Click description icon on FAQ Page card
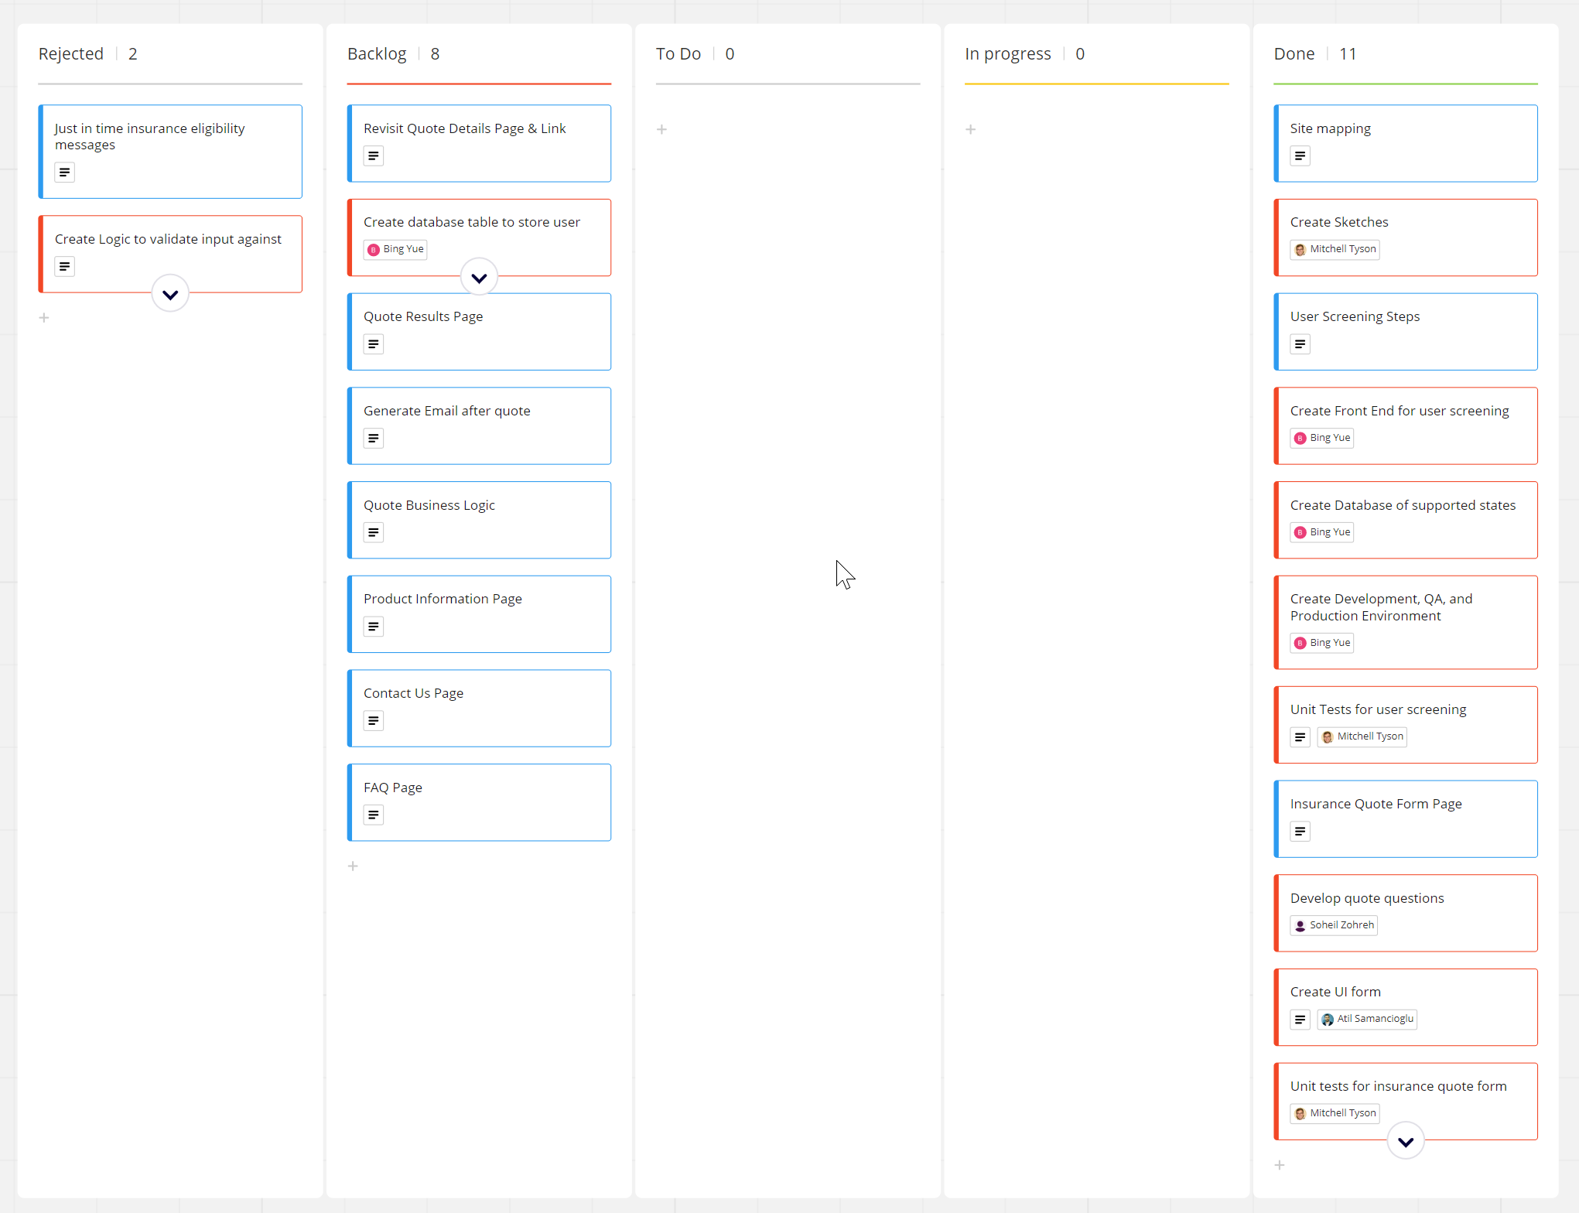The height and width of the screenshot is (1213, 1579). point(373,815)
